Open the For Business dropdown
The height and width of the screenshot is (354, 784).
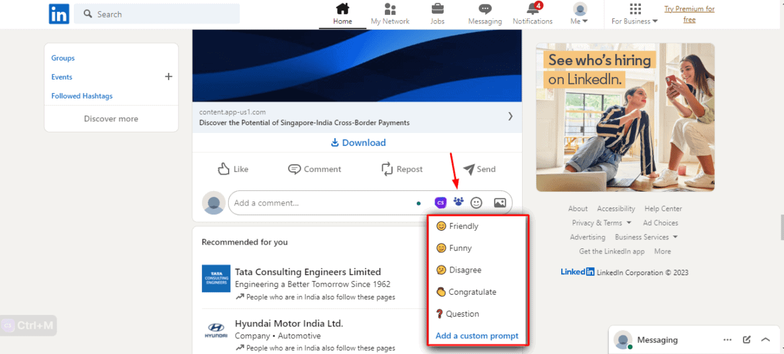coord(634,14)
